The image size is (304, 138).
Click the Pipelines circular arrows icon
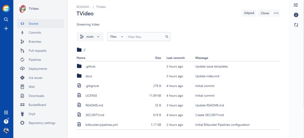click(22, 60)
